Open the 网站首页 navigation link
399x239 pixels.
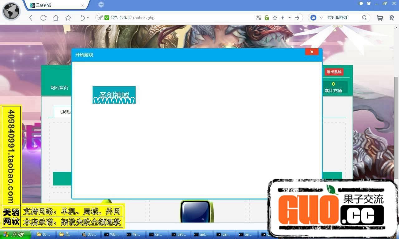pyautogui.click(x=59, y=88)
